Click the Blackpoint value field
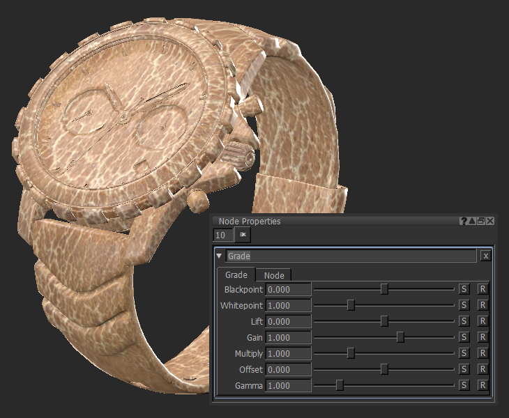Viewport: 509px width, 418px height. pos(288,289)
